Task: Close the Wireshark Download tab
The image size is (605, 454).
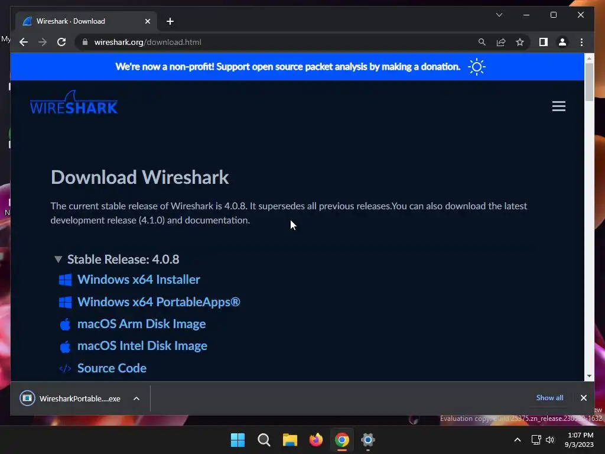Action: coord(147,21)
